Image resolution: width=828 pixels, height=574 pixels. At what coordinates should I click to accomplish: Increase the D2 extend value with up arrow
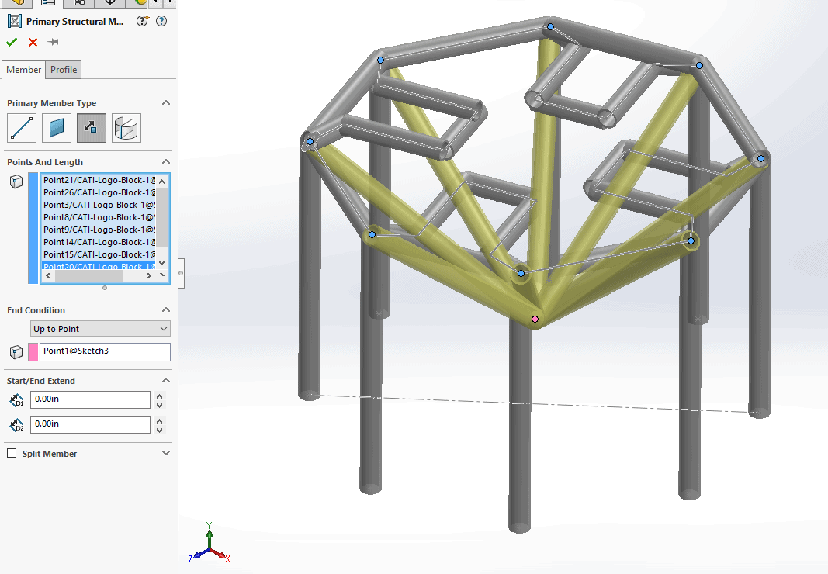pyautogui.click(x=160, y=420)
